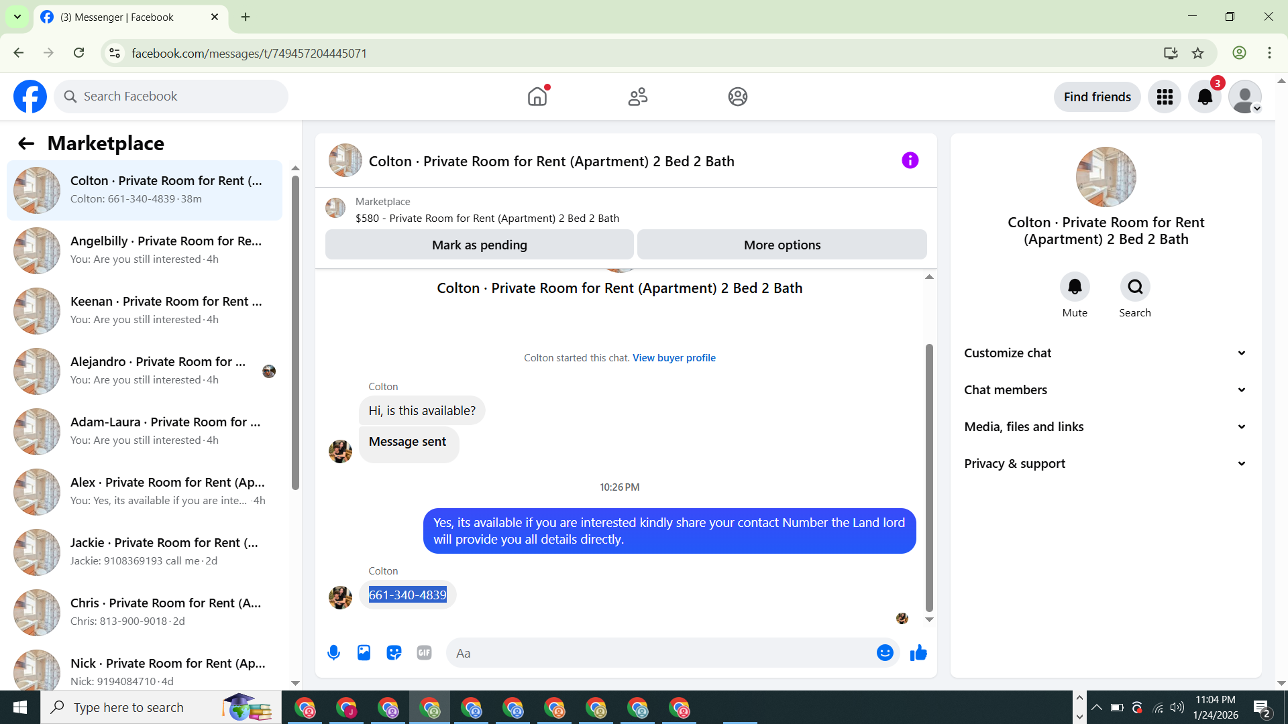The image size is (1288, 724).
Task: Expand Chat members section
Action: [1106, 390]
